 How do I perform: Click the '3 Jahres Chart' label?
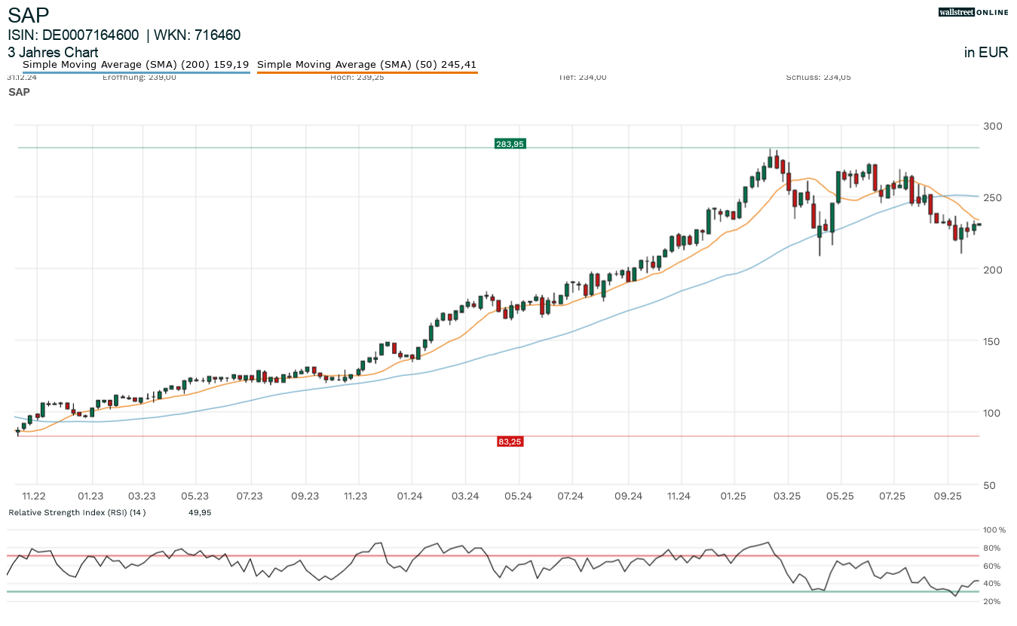click(x=53, y=53)
